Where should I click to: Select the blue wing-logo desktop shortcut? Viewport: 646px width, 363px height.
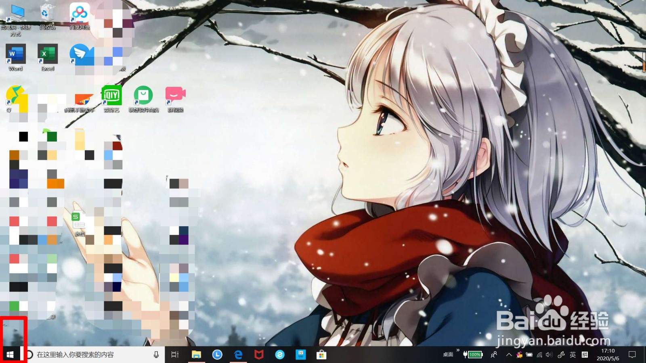tap(82, 55)
